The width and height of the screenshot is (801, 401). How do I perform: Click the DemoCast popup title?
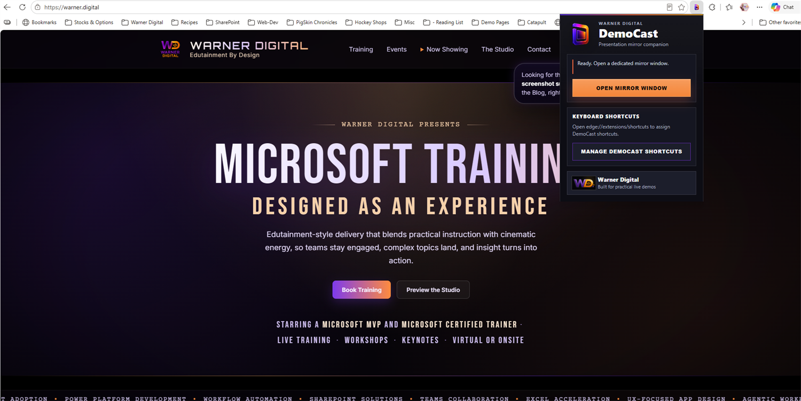628,34
